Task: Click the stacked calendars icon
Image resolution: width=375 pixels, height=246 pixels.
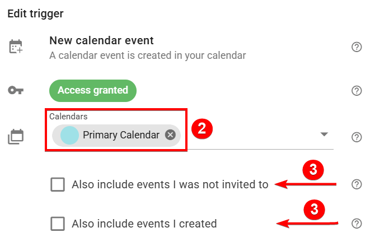Action: click(16, 136)
